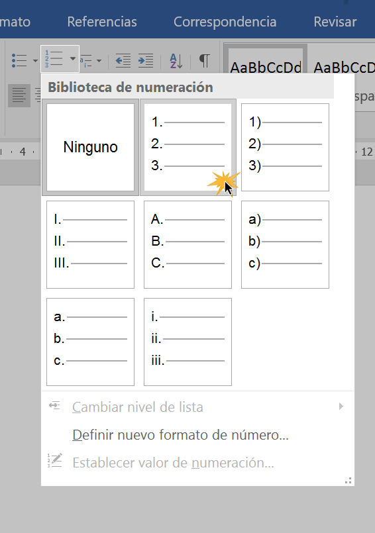375x533 pixels.
Task: Decrease the paragraph indent
Action: (x=123, y=60)
